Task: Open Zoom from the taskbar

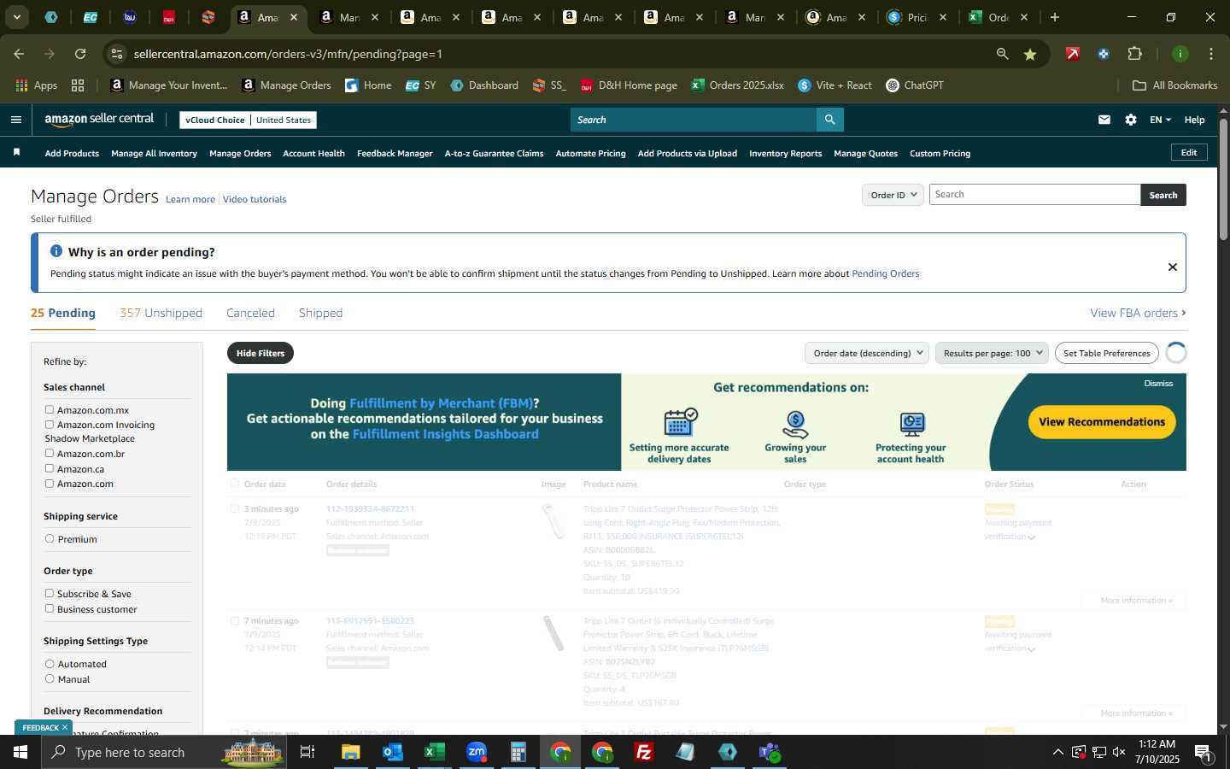Action: (x=477, y=752)
